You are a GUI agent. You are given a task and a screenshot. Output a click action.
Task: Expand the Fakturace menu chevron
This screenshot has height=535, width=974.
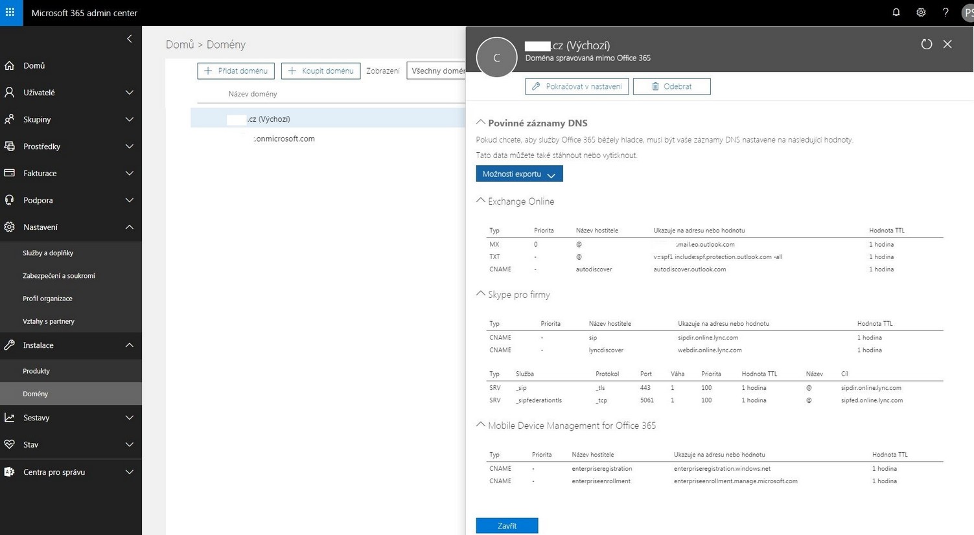pyautogui.click(x=130, y=173)
